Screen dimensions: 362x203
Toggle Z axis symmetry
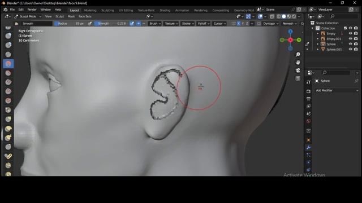247,24
